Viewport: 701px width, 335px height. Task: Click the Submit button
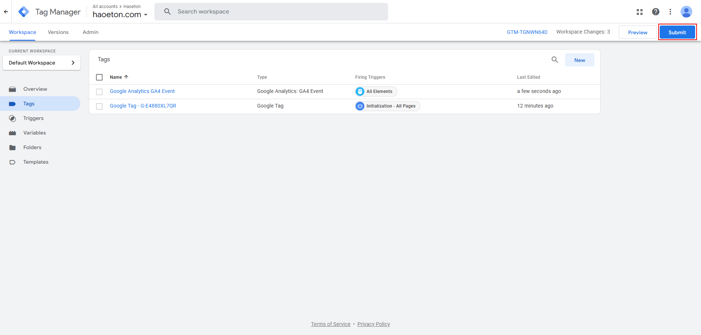pos(677,32)
